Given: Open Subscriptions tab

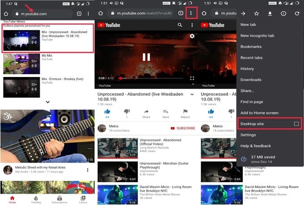Looking at the screenshot, I should click(59, 199).
